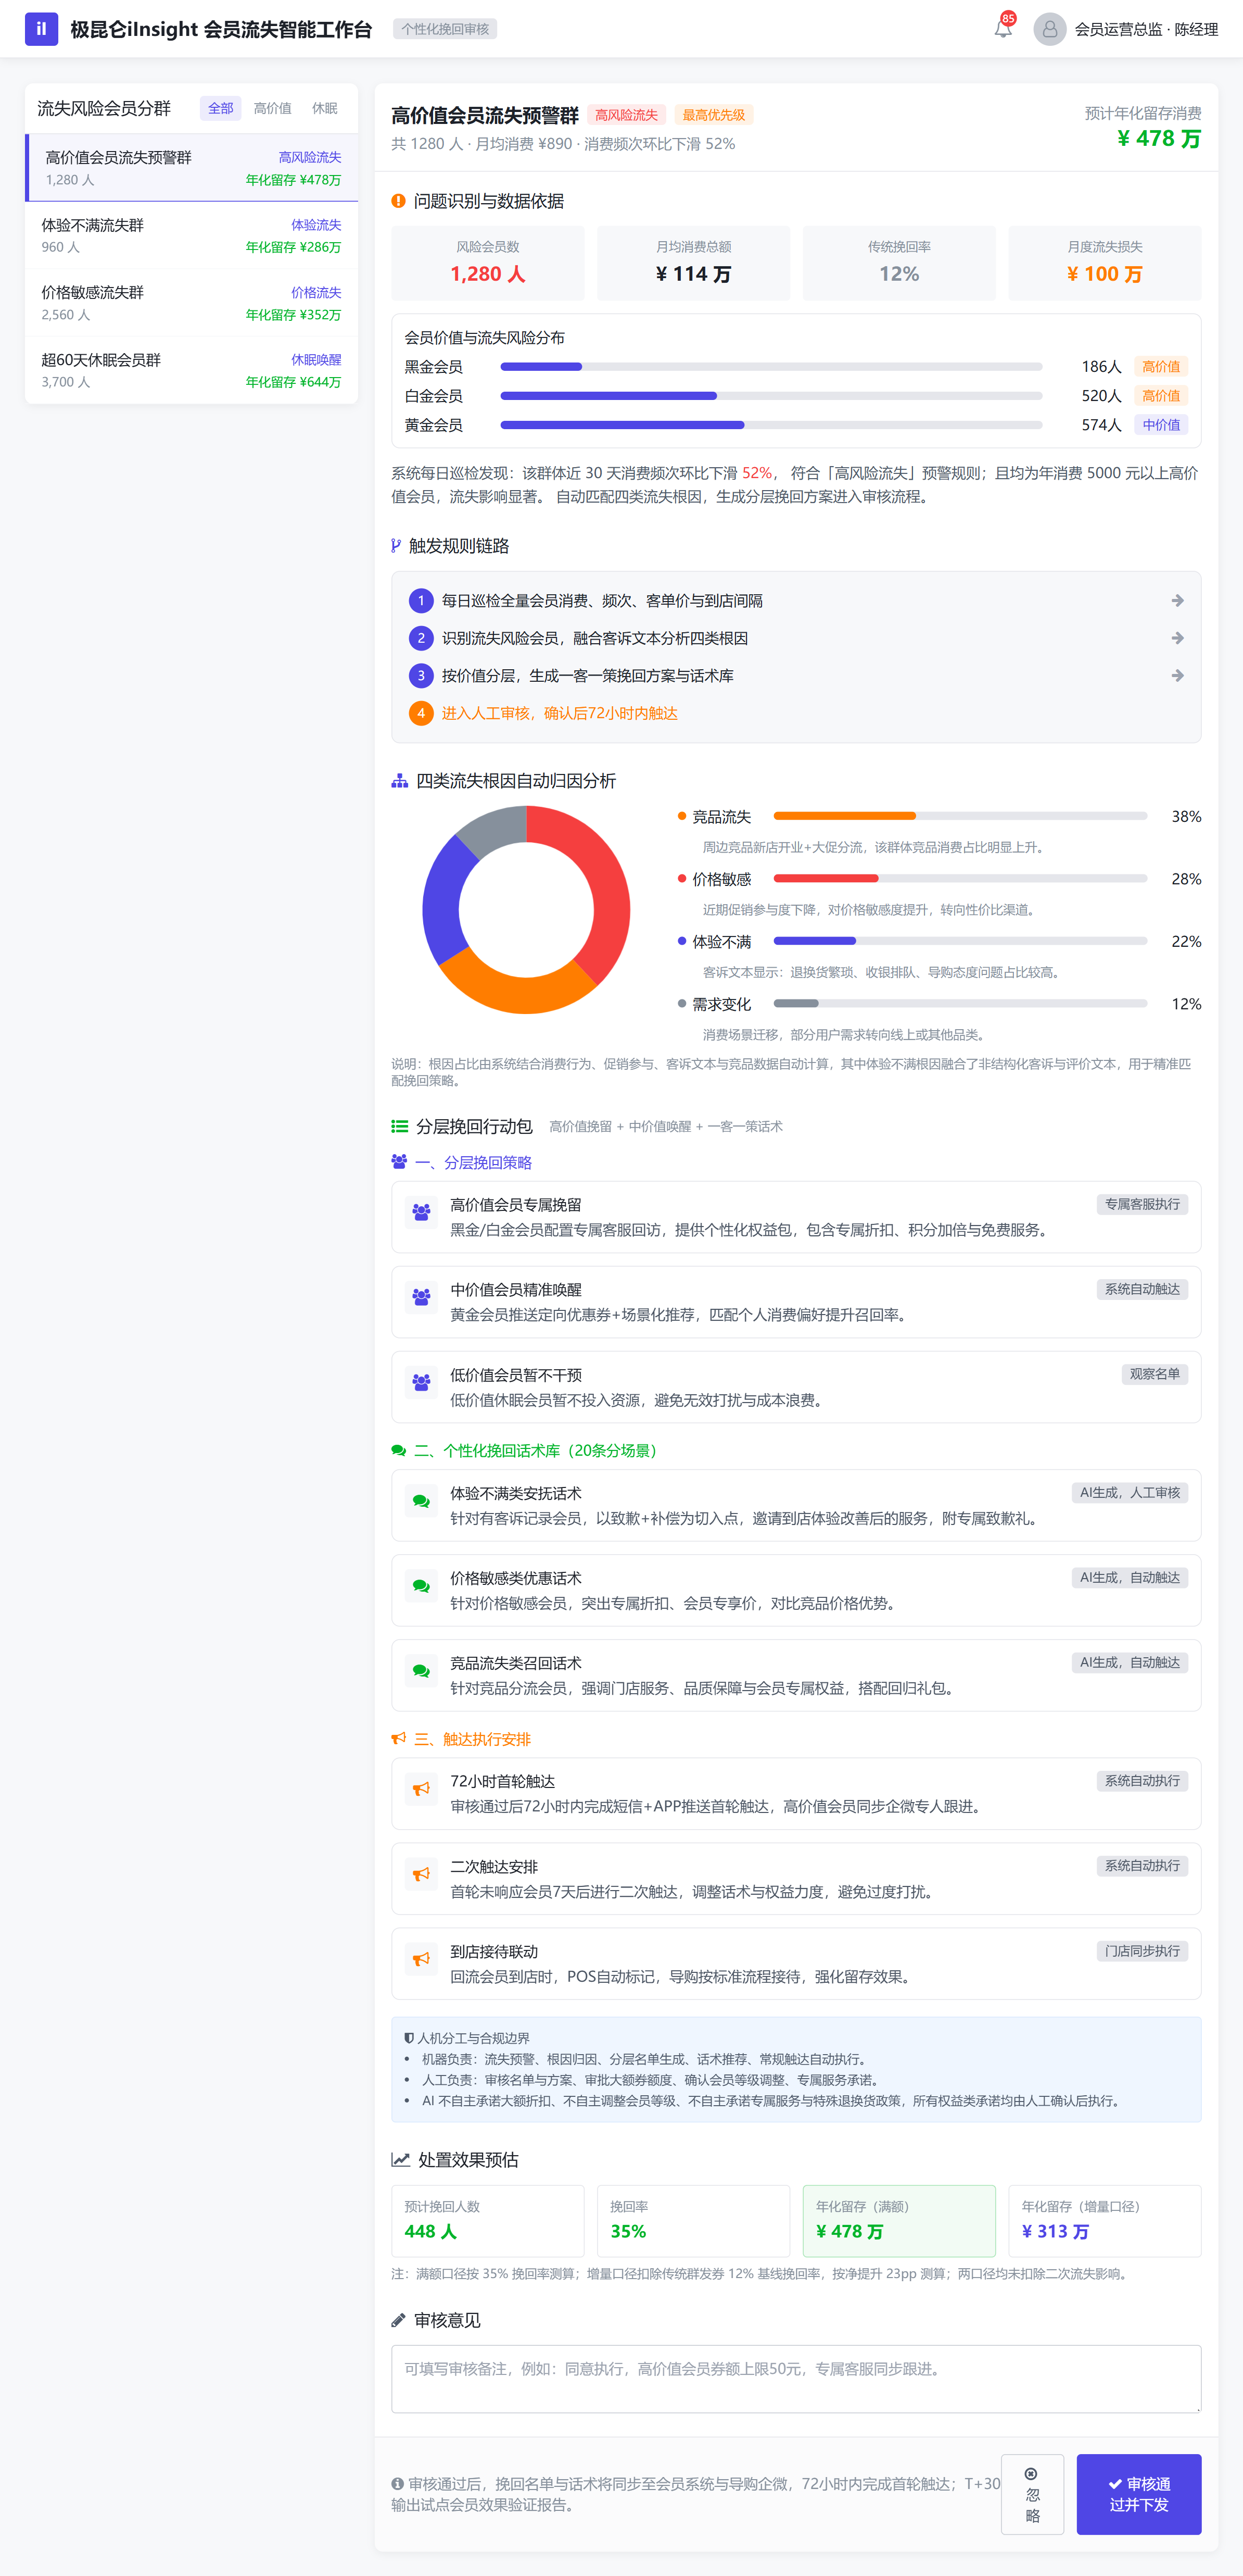The image size is (1243, 2576).
Task: Click the 年化留存（满额）¥ 478 万 card
Action: tap(899, 2221)
